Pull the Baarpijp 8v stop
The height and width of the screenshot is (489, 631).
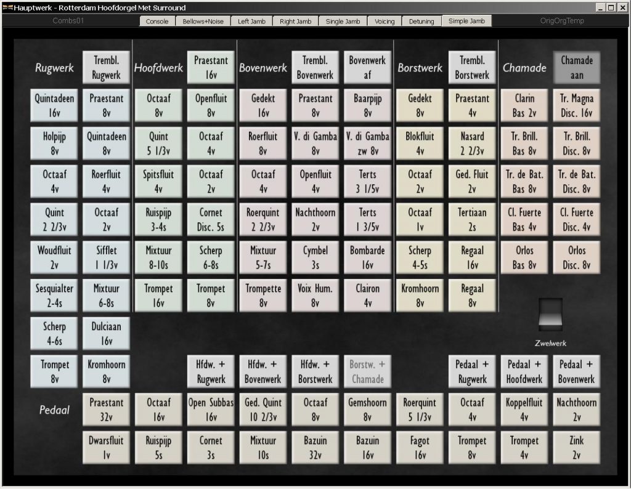click(x=367, y=105)
